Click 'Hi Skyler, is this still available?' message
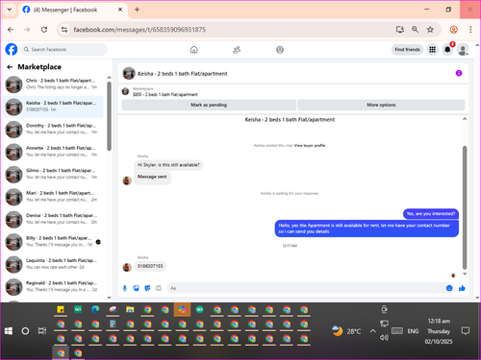 coord(168,165)
